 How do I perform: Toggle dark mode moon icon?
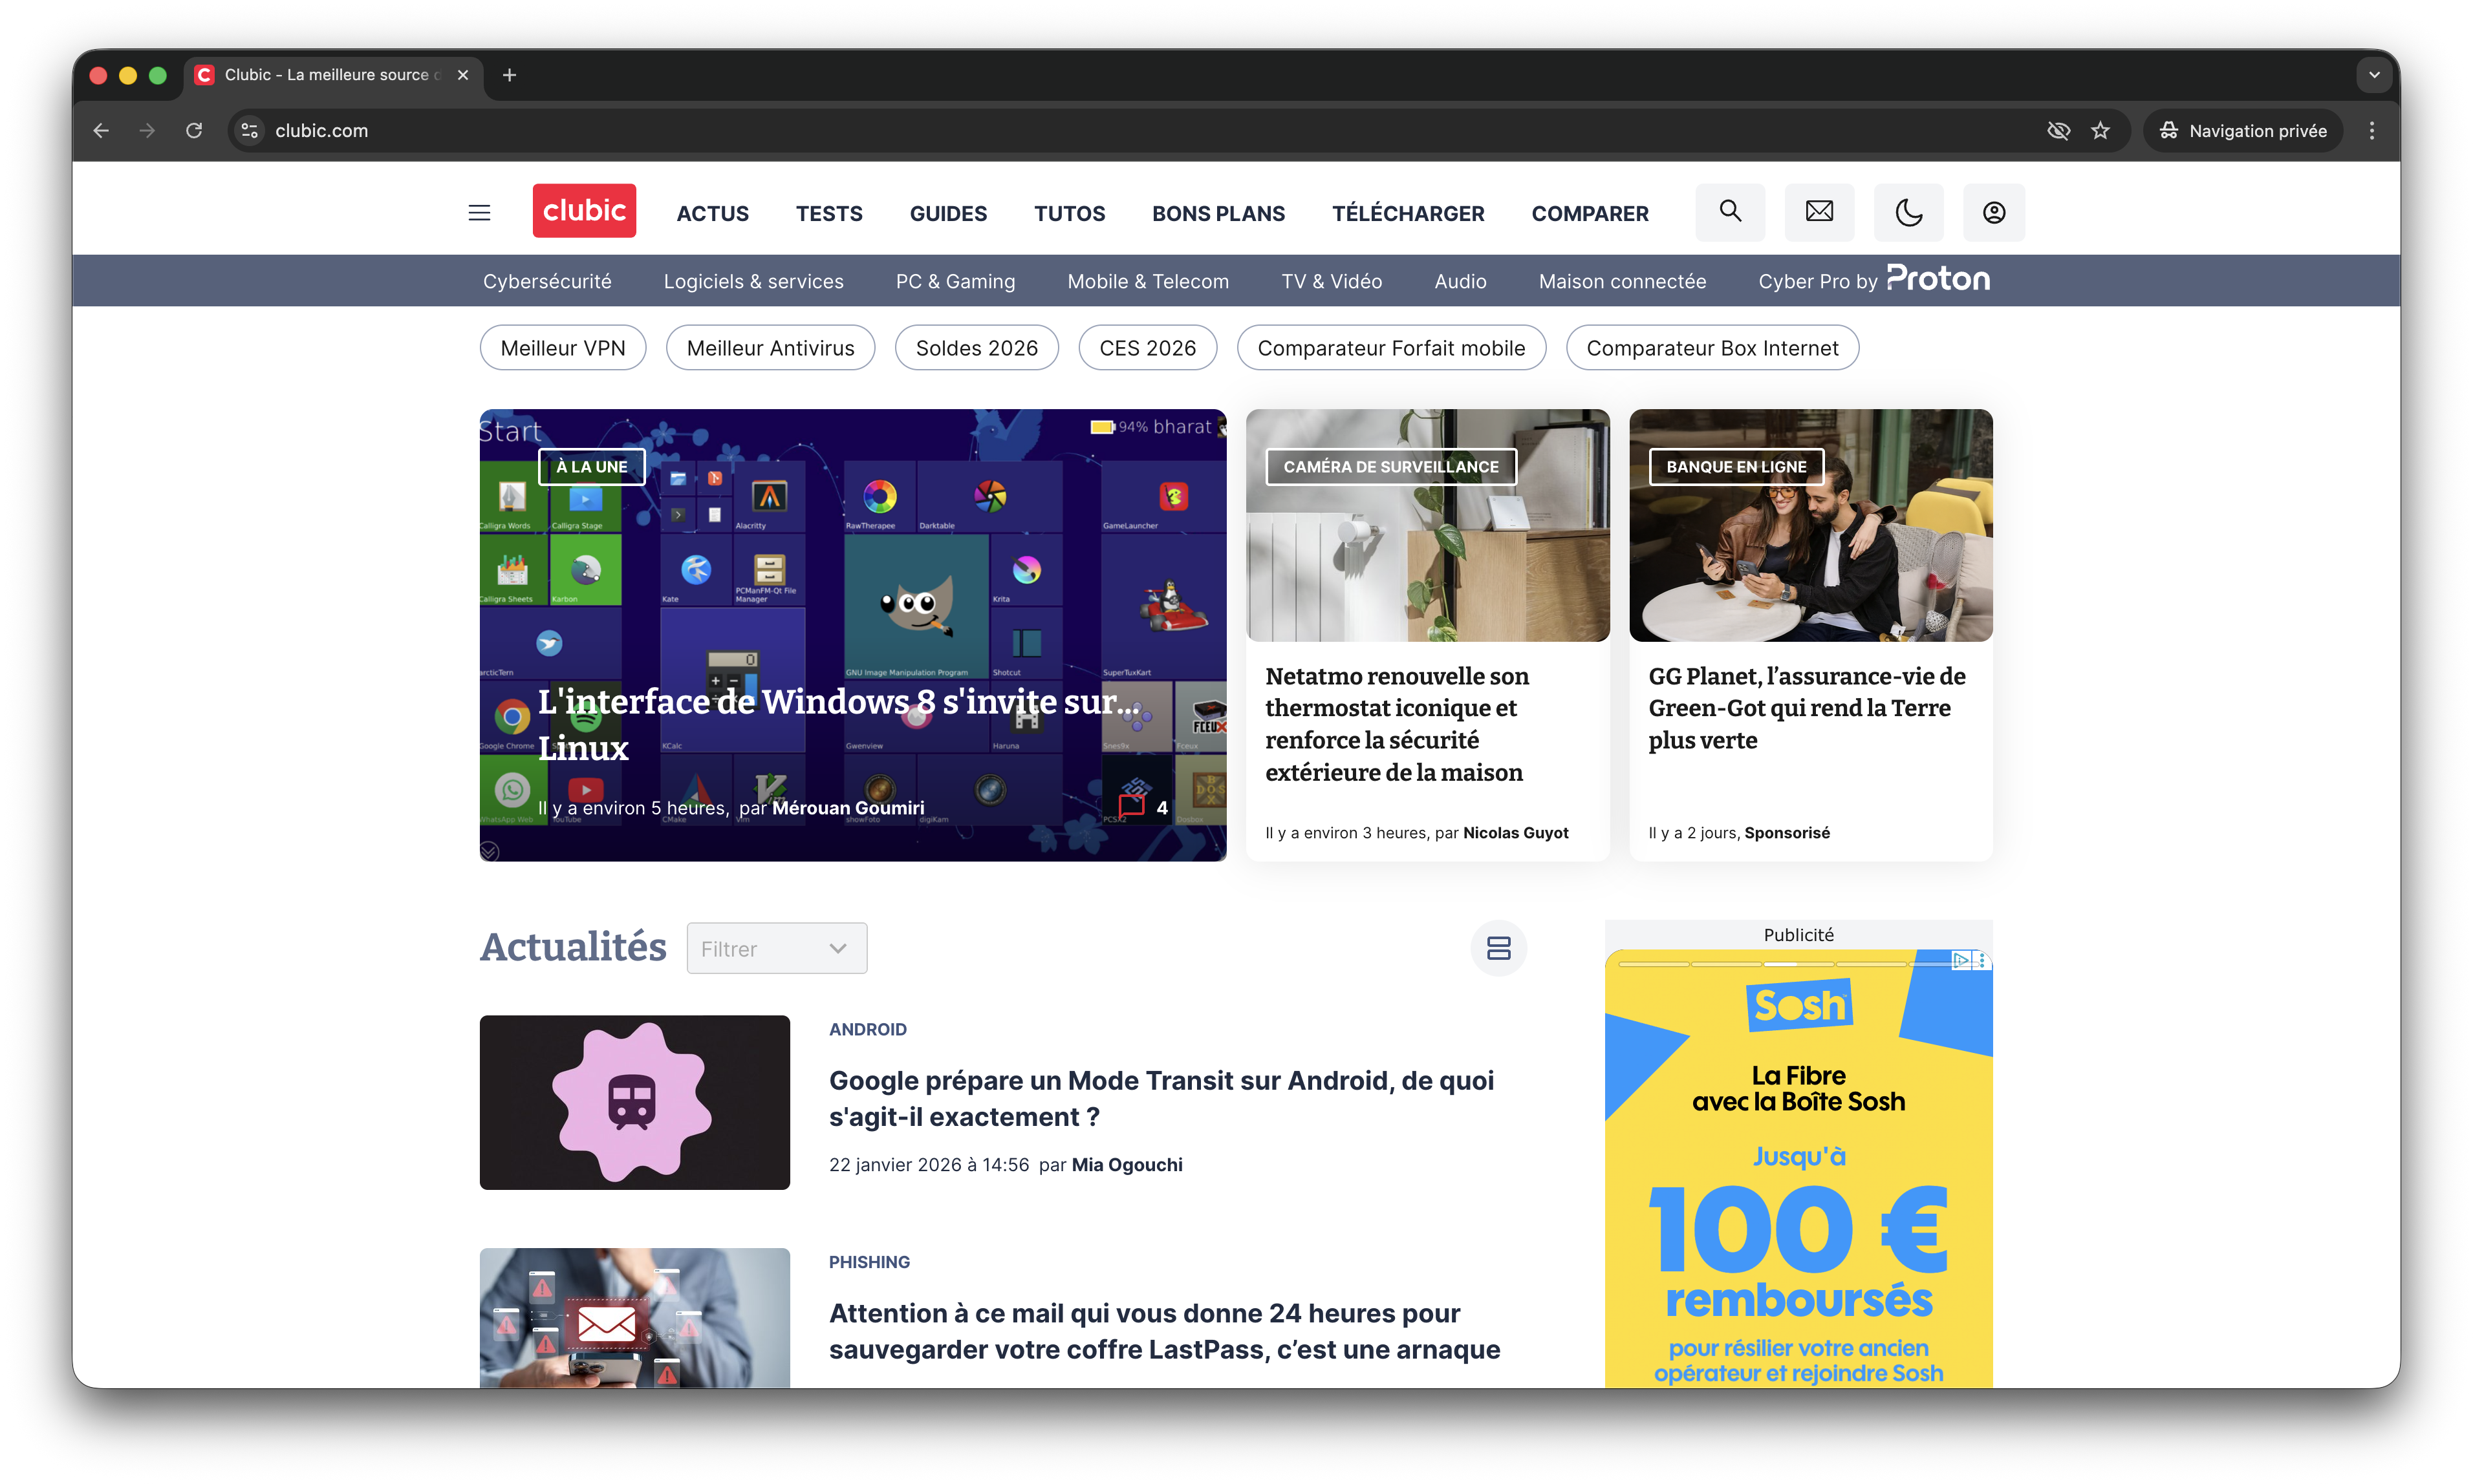click(x=1908, y=212)
